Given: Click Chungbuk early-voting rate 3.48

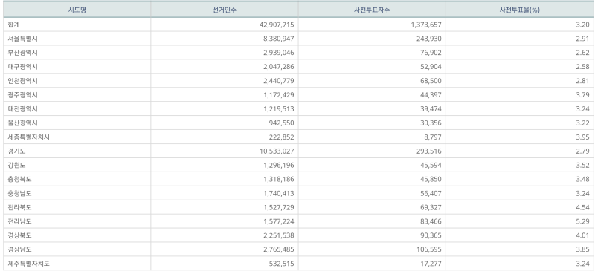Looking at the screenshot, I should point(582,179).
